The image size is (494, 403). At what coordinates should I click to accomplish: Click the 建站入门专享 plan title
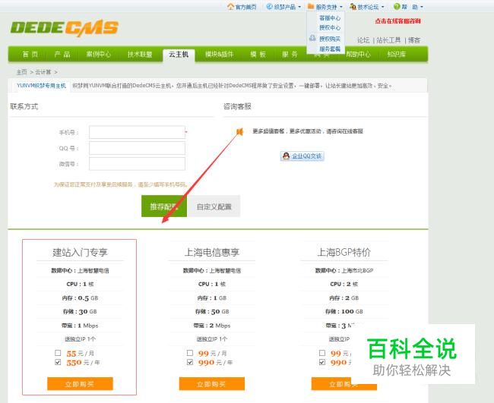pyautogui.click(x=80, y=252)
